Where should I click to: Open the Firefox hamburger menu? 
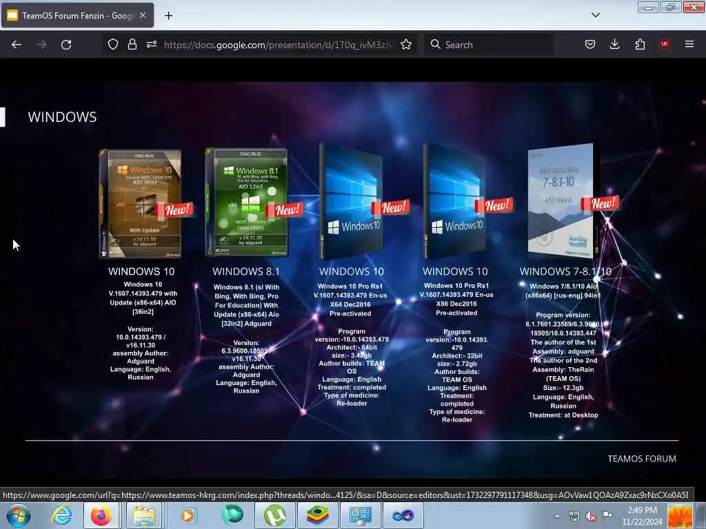(689, 44)
